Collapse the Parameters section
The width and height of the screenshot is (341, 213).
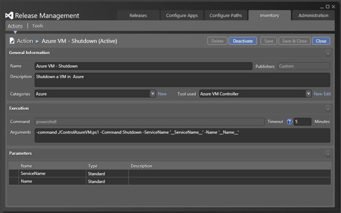point(328,154)
